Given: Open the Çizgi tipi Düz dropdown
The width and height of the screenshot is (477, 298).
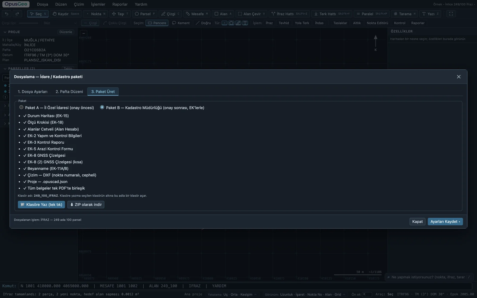Looking at the screenshot, I should (60, 23).
